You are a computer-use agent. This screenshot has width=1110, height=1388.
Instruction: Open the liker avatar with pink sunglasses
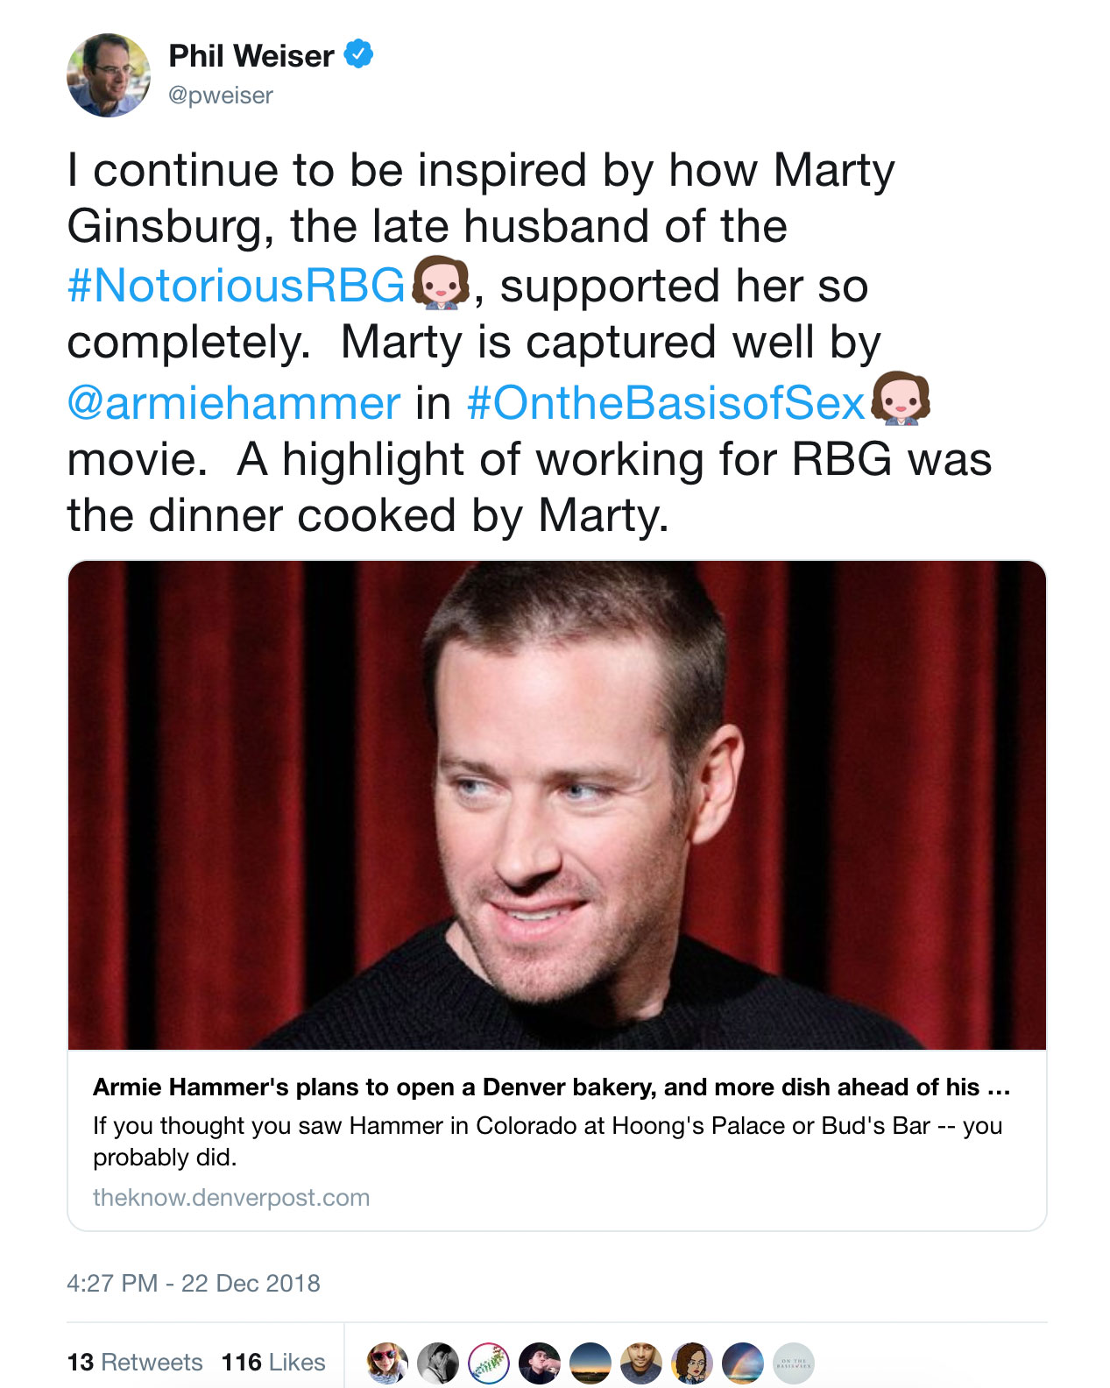click(x=387, y=1363)
